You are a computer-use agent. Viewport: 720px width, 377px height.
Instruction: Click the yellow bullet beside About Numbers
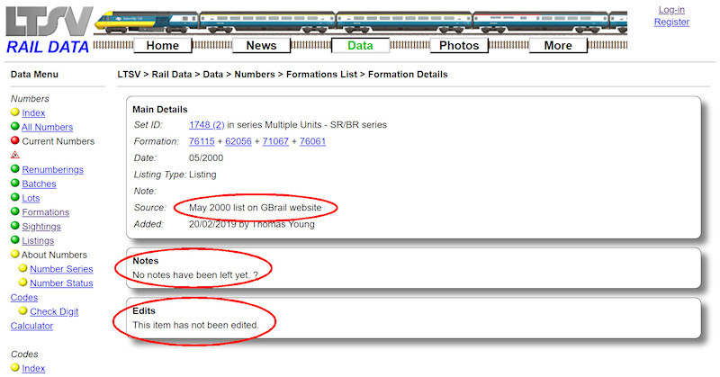[15, 254]
